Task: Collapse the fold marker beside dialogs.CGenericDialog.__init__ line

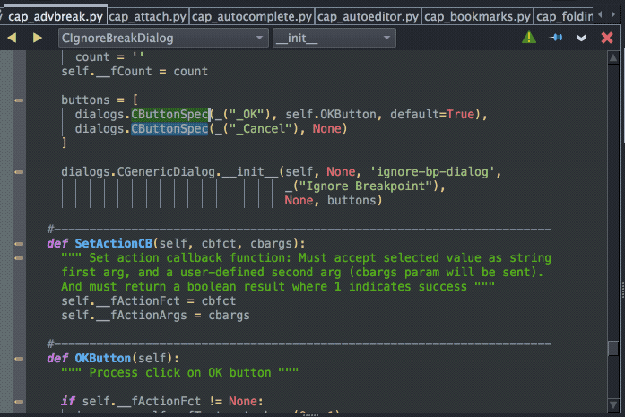Action: [x=19, y=172]
